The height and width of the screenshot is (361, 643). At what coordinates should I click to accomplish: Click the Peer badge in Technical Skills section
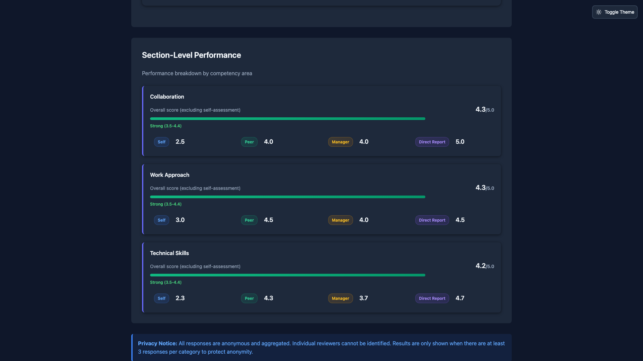tap(249, 298)
